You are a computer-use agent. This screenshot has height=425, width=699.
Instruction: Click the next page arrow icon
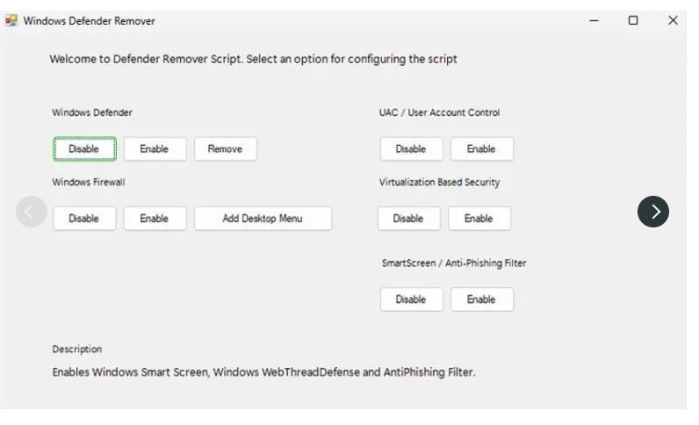652,212
